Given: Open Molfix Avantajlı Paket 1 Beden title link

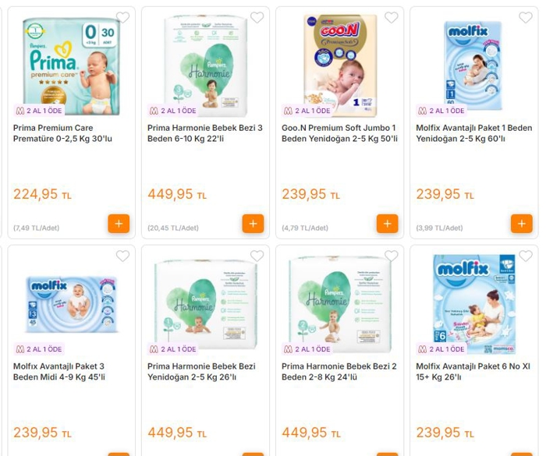Looking at the screenshot, I should click(x=474, y=133).
